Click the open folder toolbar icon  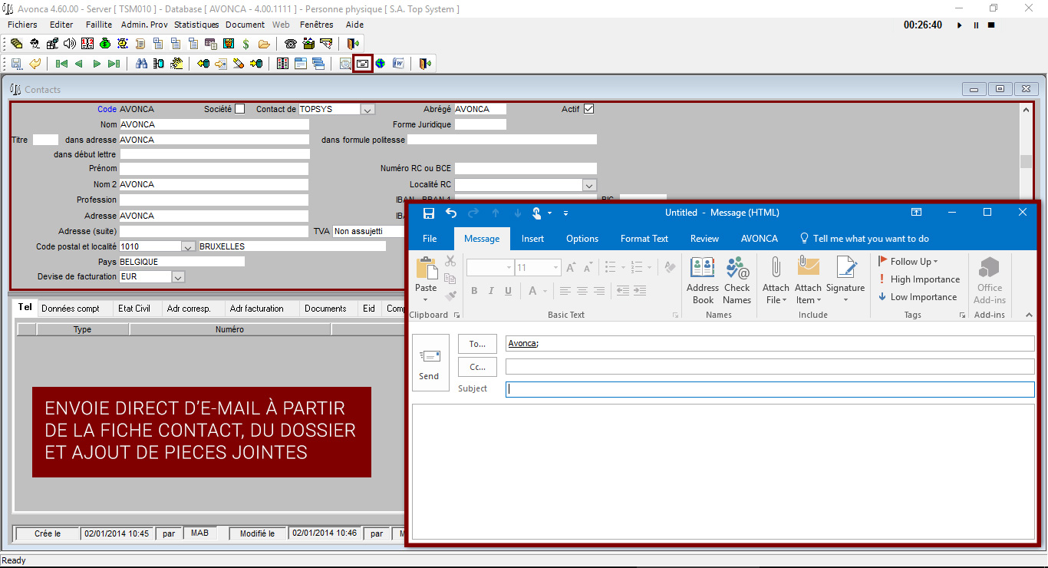(263, 44)
